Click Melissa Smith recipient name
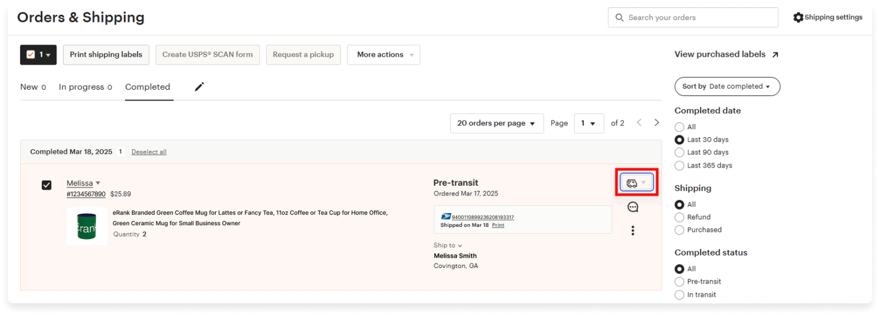880x316 pixels. click(x=455, y=256)
